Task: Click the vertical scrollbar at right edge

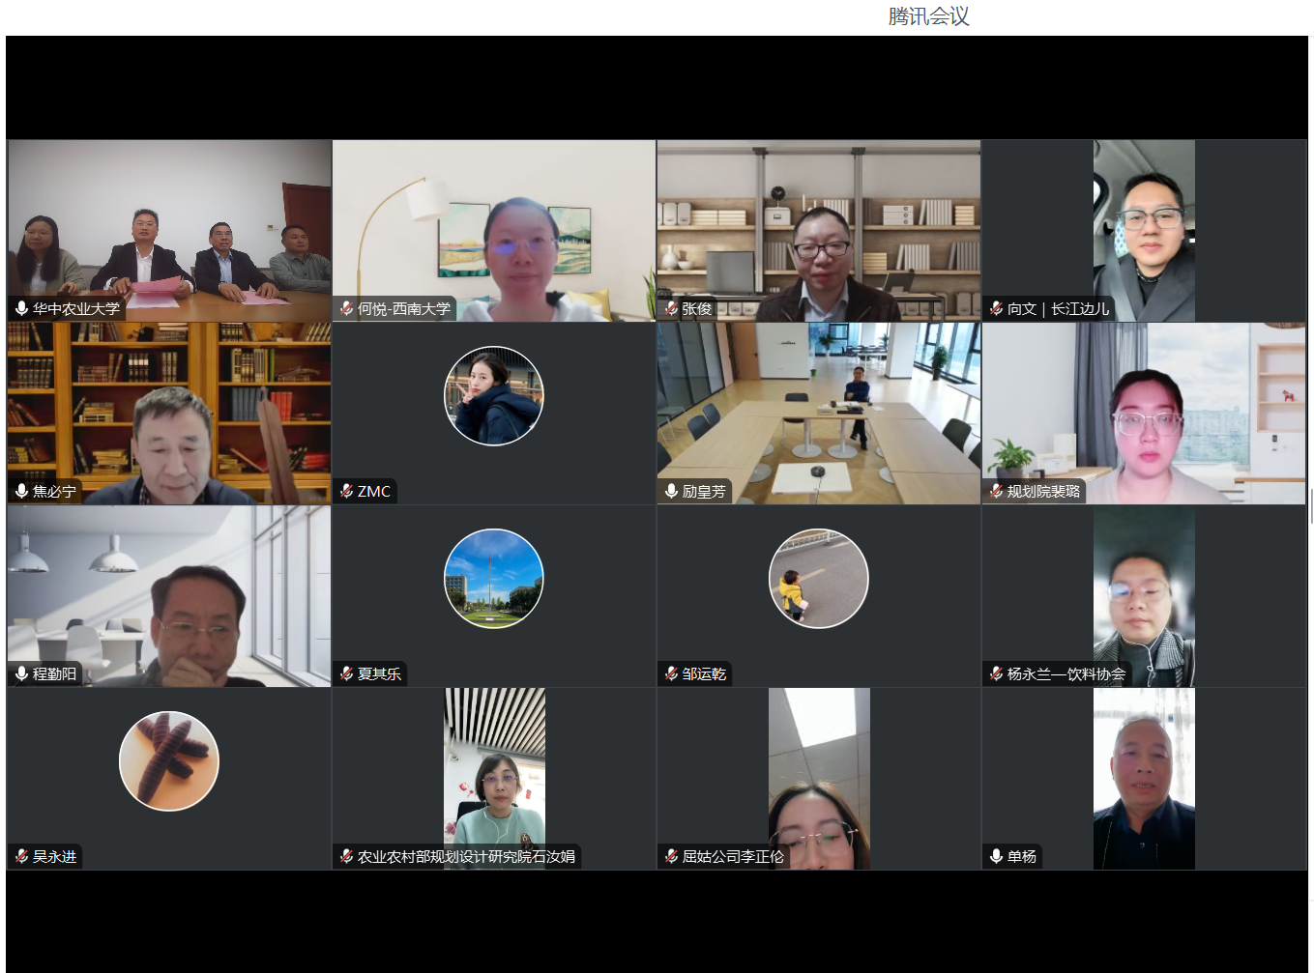Action: click(1311, 505)
